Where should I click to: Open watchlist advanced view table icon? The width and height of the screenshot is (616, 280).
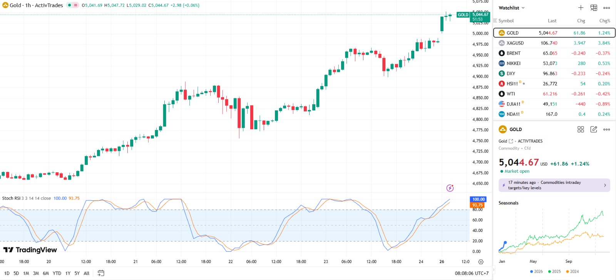point(594,8)
